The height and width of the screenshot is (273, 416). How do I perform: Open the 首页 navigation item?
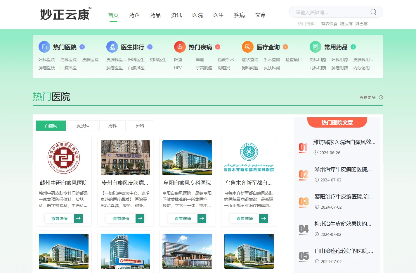pos(113,15)
